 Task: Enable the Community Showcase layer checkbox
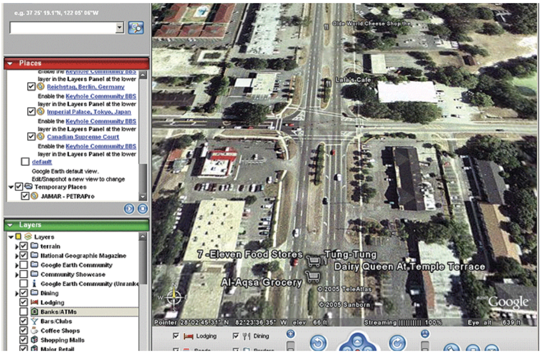[23, 274]
